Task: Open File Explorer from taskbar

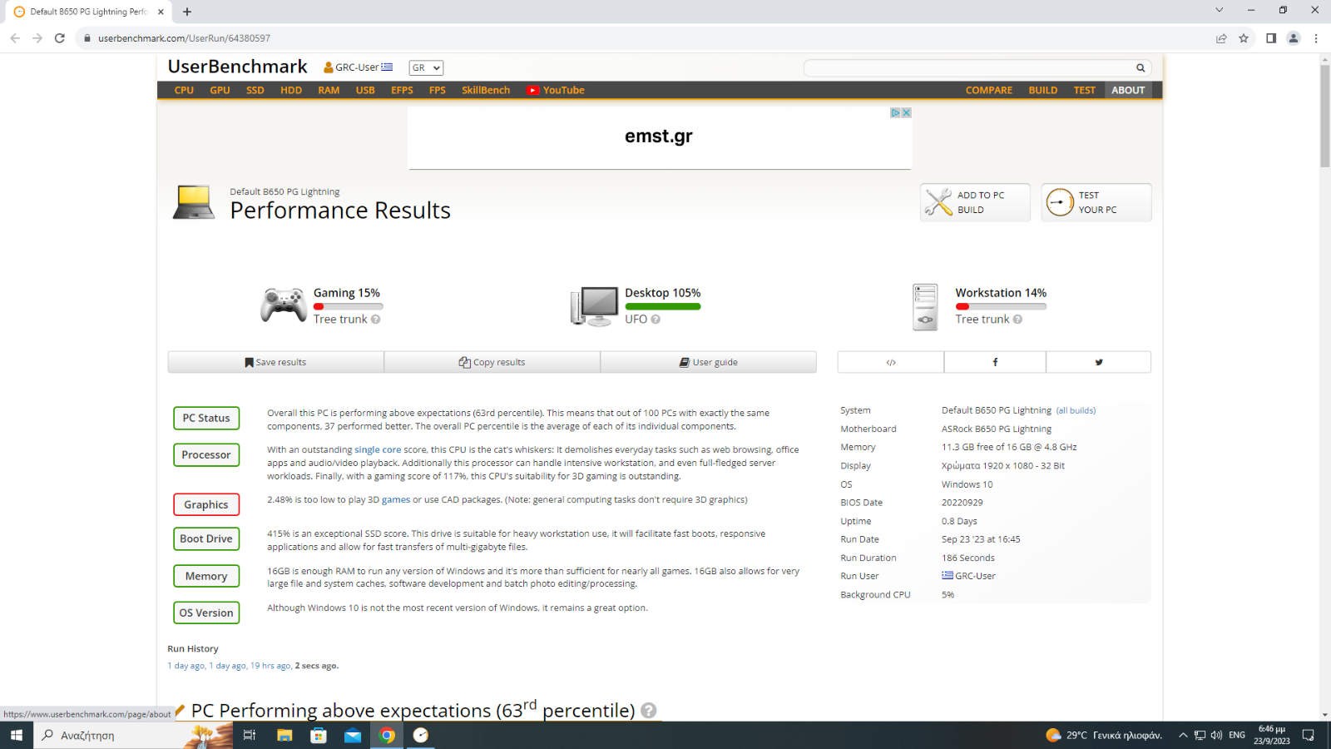Action: pos(285,735)
